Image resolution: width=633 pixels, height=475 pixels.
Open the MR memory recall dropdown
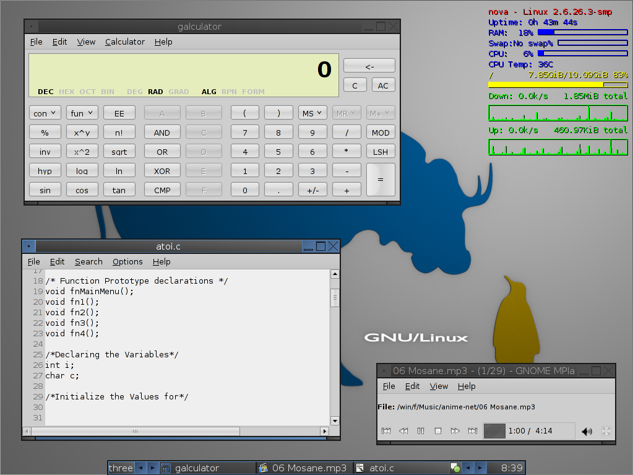point(347,113)
